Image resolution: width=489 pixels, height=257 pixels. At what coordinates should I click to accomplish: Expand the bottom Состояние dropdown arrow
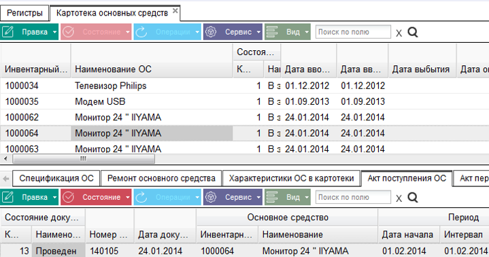(x=128, y=197)
